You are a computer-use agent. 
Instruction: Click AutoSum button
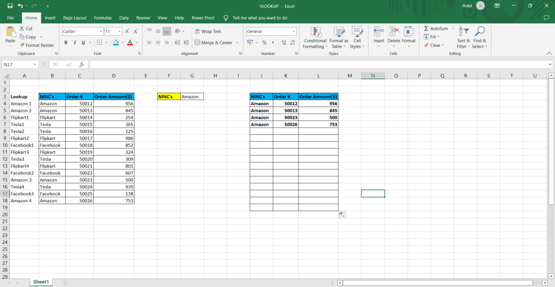(x=436, y=28)
